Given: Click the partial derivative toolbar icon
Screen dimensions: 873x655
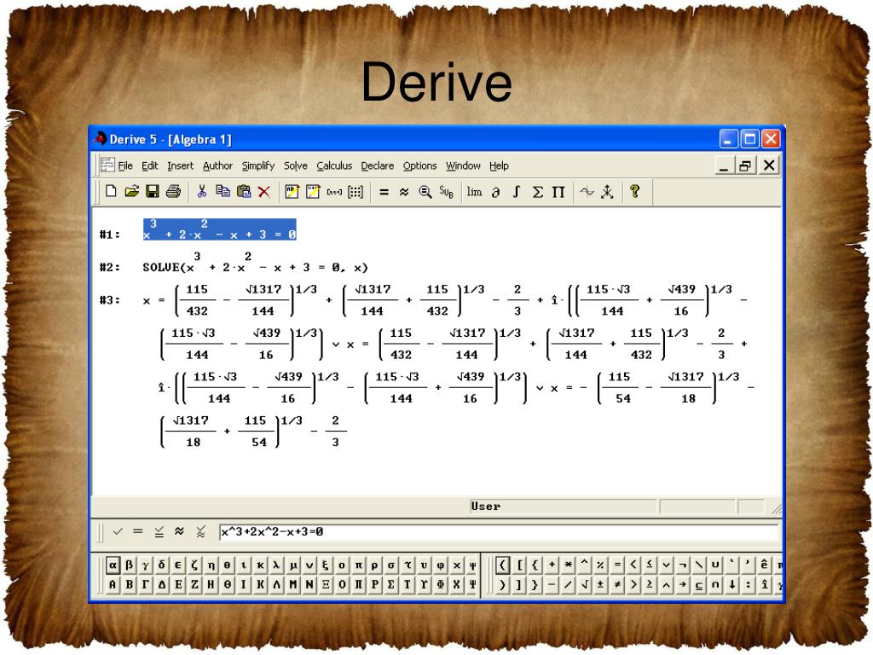Looking at the screenshot, I should tap(495, 192).
